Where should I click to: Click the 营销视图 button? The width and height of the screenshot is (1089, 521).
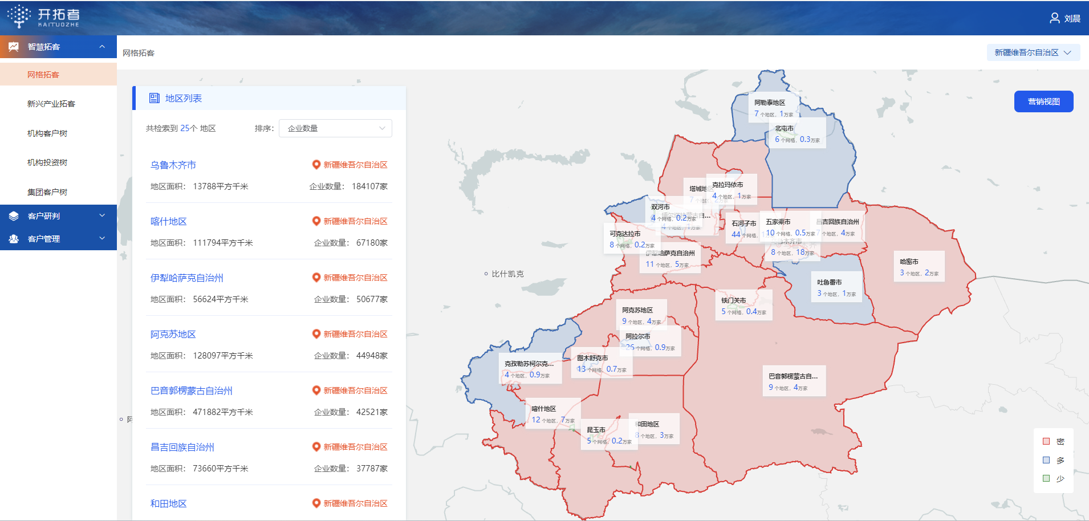[x=1043, y=101]
